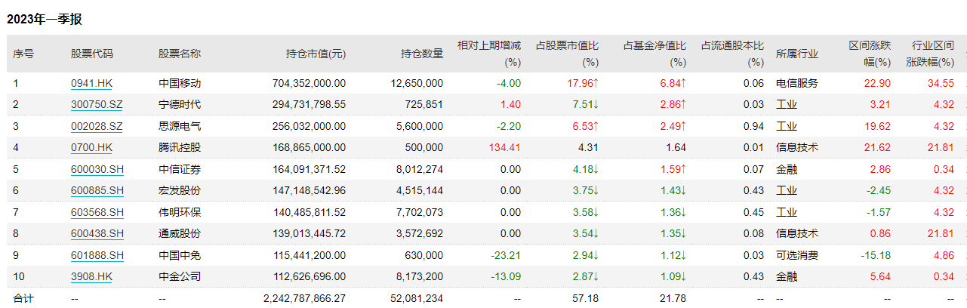Open stock code link 002028.SZ

point(97,126)
